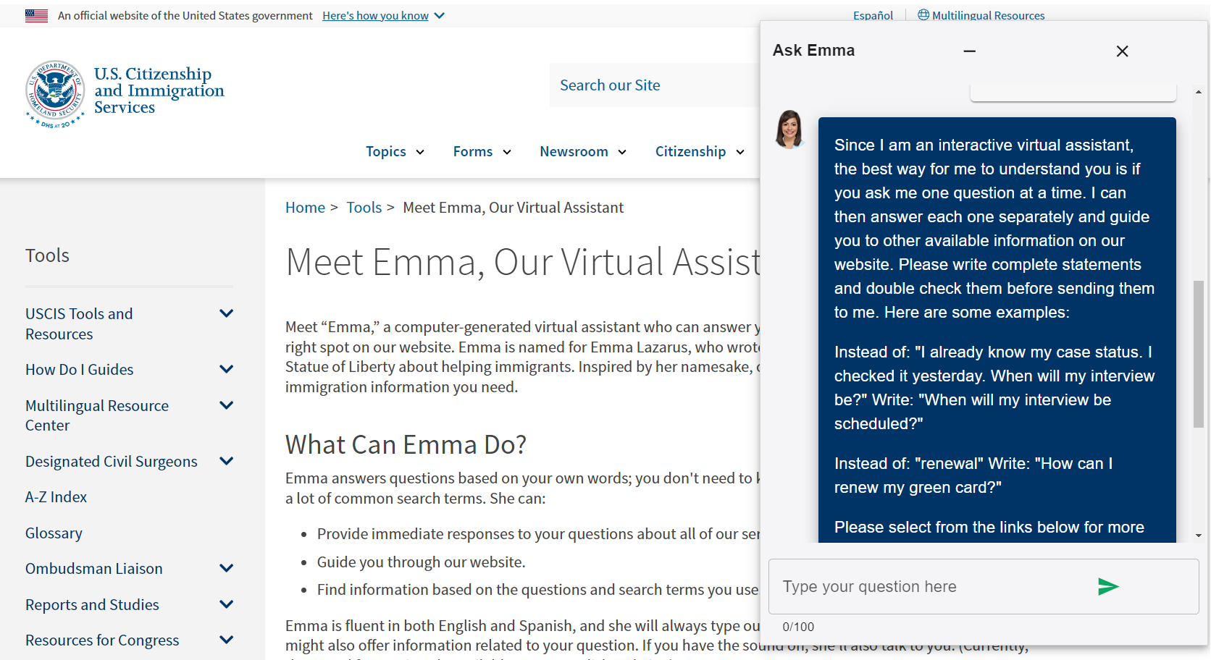Expand Designated Civil Surgeons section
1211x660 pixels.
[x=227, y=461]
